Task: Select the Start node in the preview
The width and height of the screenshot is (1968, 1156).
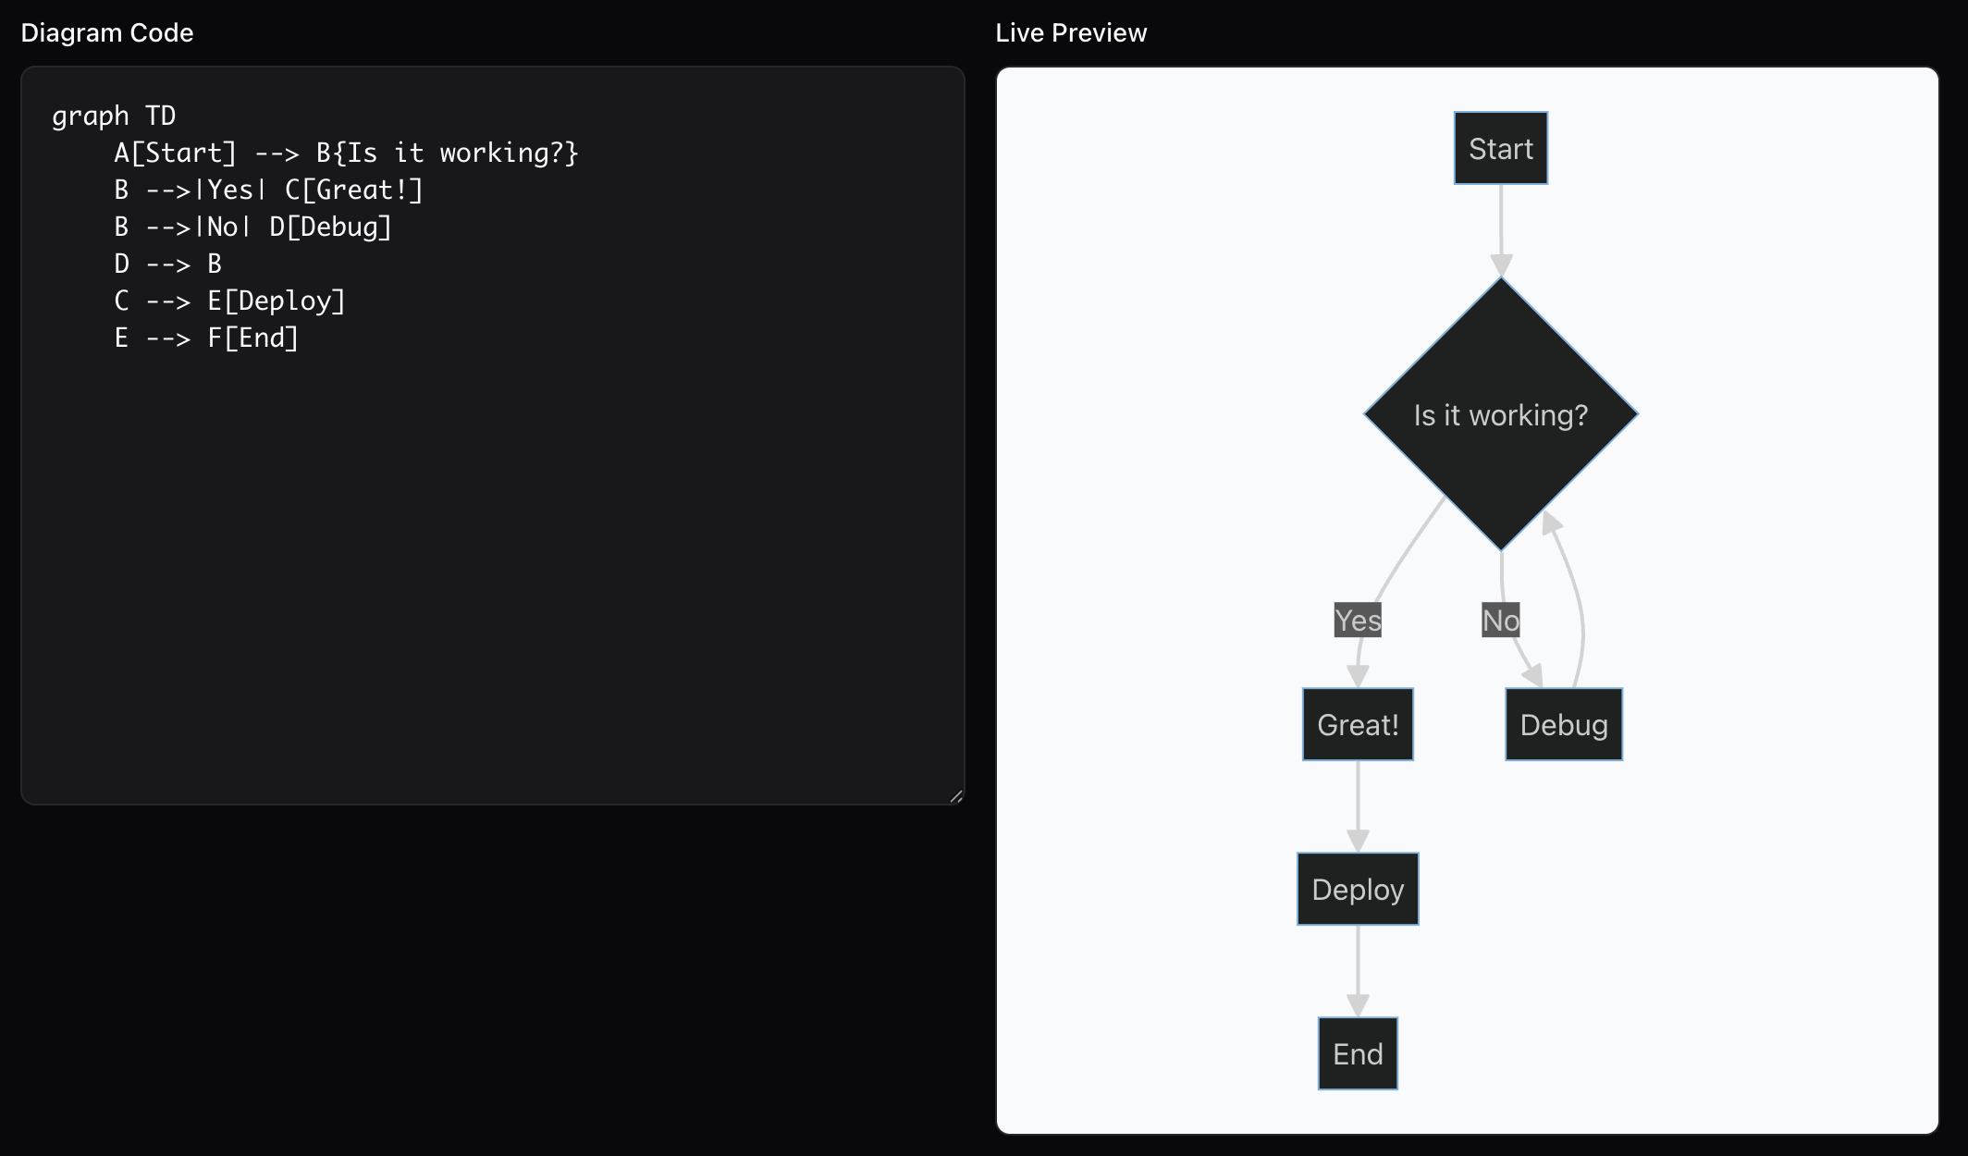Action: 1499,147
